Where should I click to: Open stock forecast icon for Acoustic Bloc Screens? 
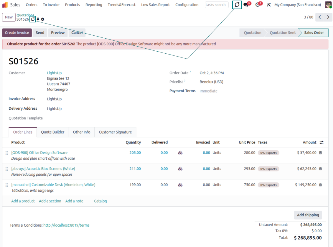(180, 169)
